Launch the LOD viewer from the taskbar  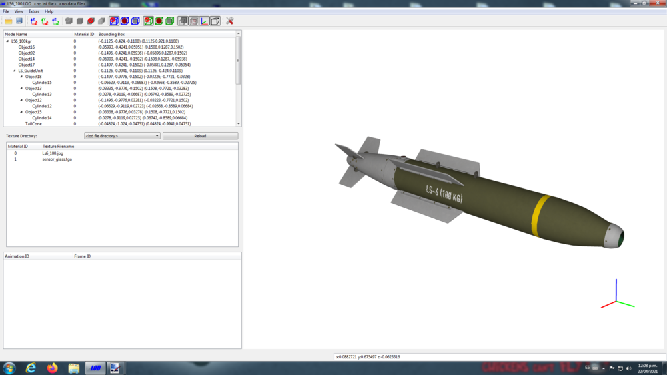95,368
